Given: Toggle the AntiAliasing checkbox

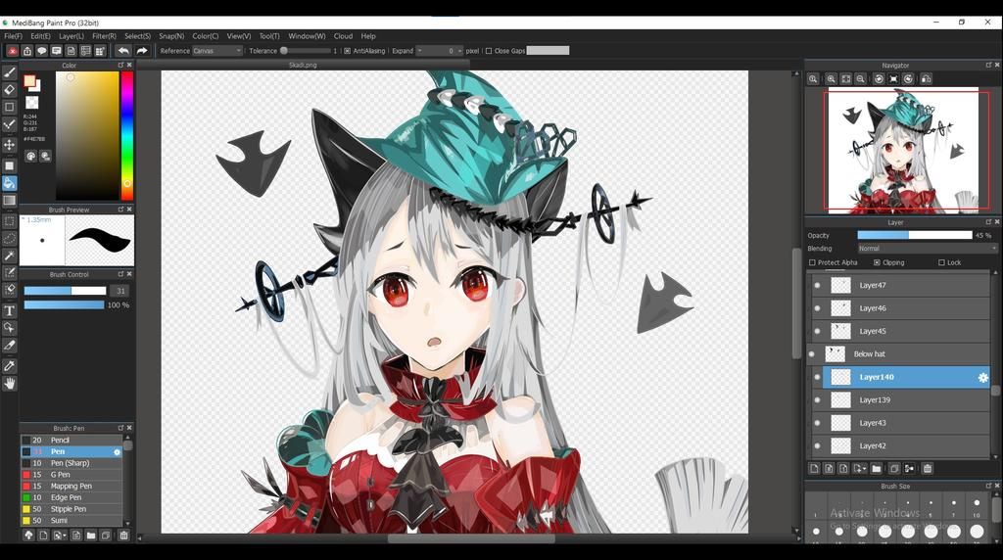Looking at the screenshot, I should [x=348, y=51].
